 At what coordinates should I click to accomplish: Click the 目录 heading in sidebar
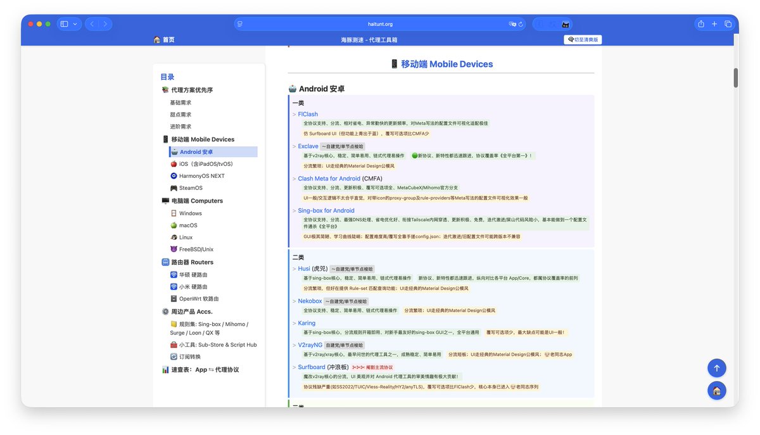click(x=167, y=77)
